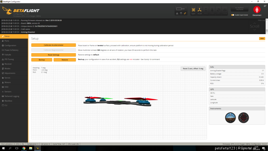
Task: Open the Windows Start menu
Action: coord(3,148)
